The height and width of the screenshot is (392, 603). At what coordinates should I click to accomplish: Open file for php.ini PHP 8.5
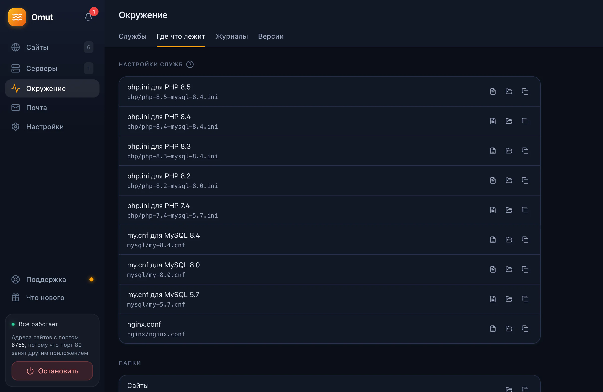493,91
